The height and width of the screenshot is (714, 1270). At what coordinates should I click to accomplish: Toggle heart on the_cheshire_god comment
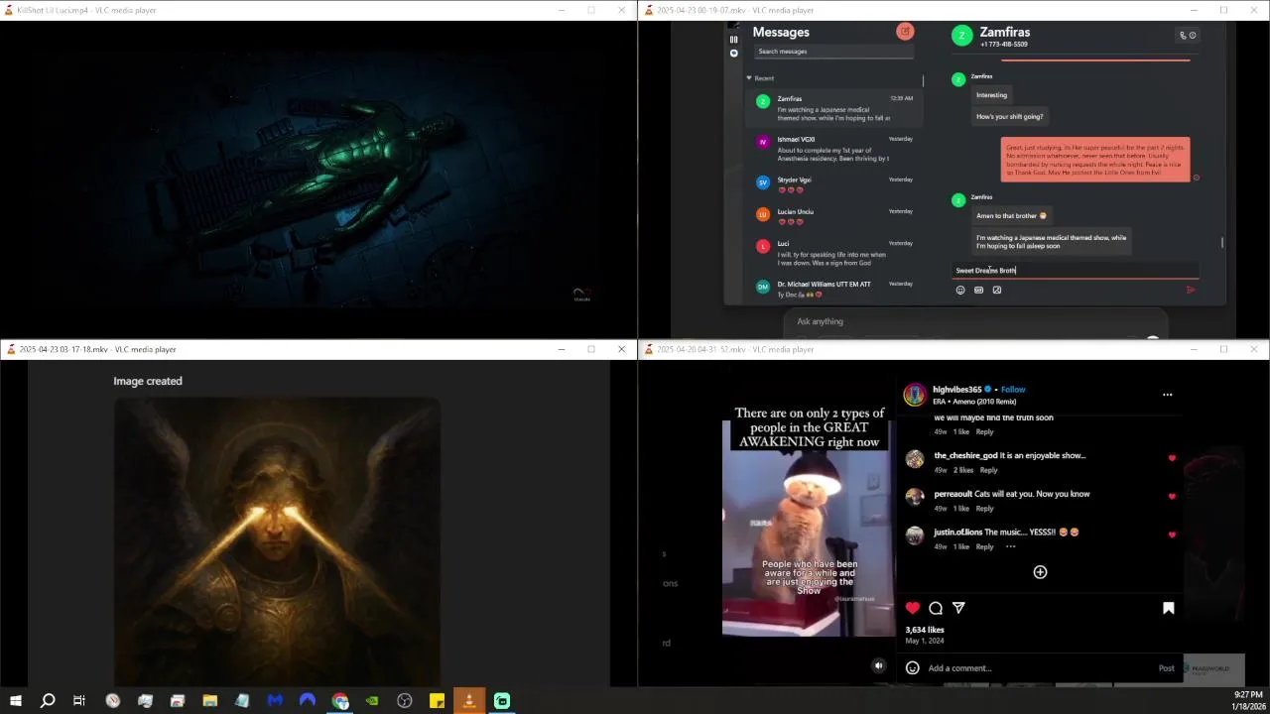click(x=1172, y=458)
